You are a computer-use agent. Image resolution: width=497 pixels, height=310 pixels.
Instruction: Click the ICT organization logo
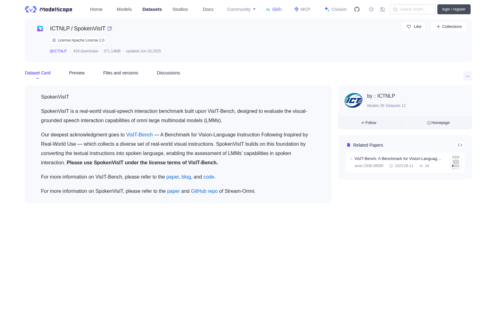pyautogui.click(x=353, y=100)
